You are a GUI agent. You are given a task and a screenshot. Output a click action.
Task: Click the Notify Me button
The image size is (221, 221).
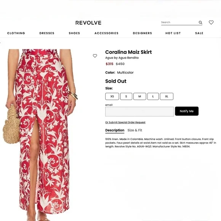[187, 111]
